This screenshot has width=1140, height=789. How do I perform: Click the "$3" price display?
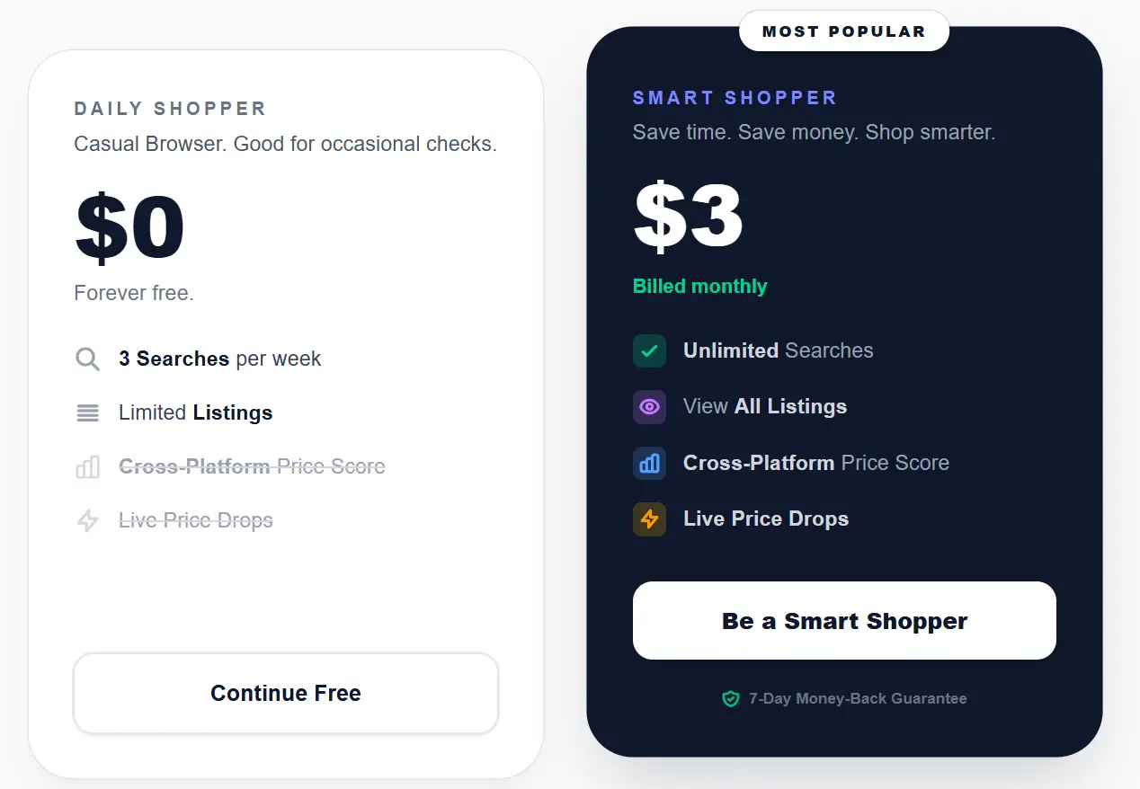(x=688, y=216)
